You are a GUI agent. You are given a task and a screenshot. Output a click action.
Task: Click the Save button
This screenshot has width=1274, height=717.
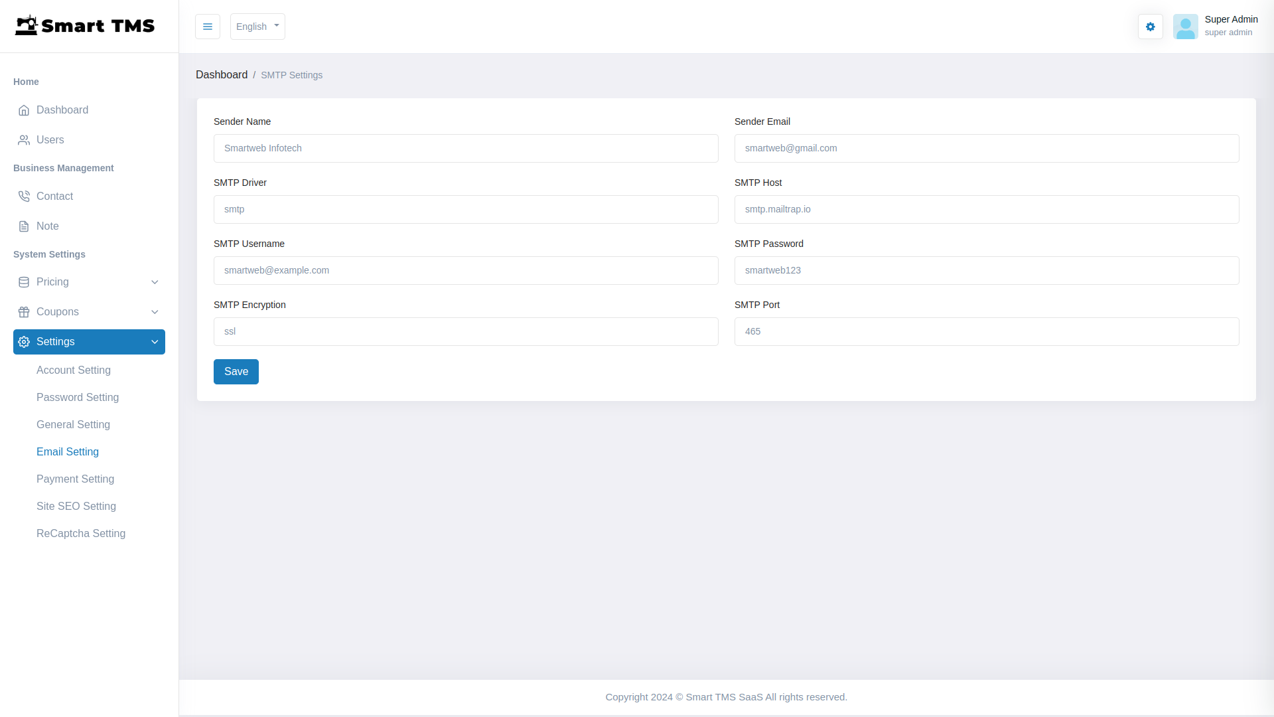(236, 371)
